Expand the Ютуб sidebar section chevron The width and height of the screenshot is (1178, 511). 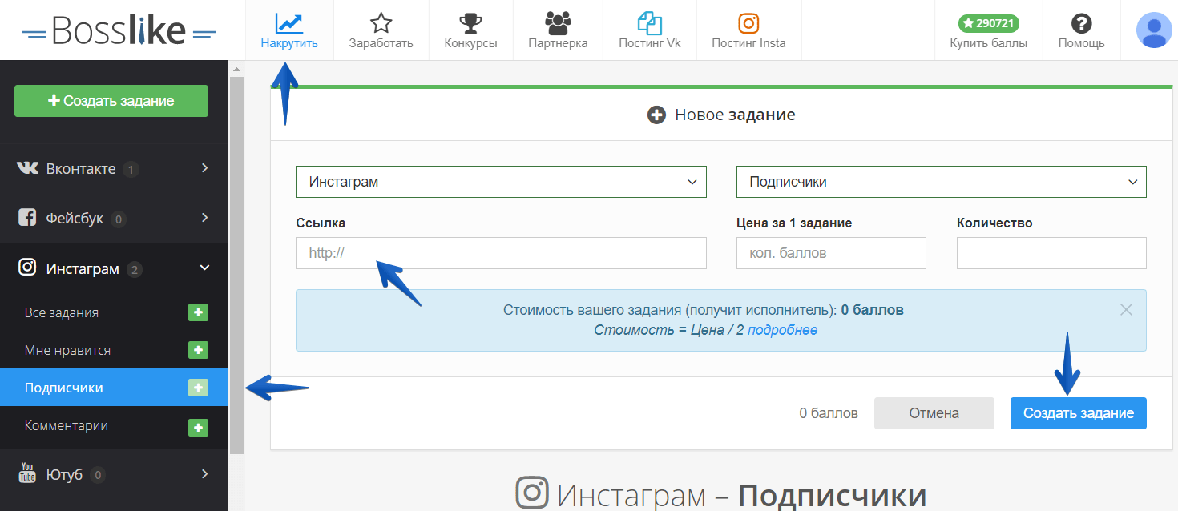point(205,473)
